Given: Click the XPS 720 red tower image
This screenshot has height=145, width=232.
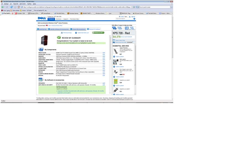Looking at the screenshot, I should pos(44,40).
